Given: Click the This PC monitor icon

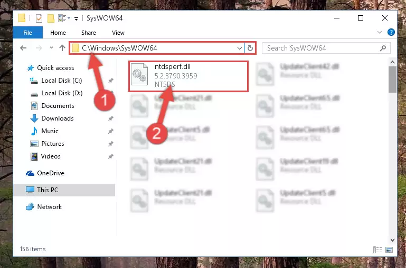Looking at the screenshot, I should click(x=30, y=190).
